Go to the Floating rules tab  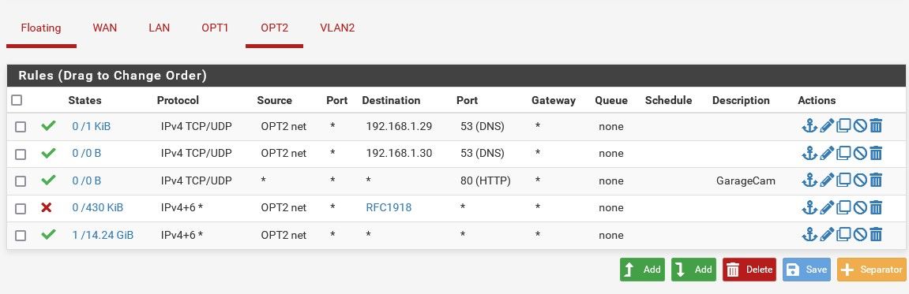coord(41,28)
